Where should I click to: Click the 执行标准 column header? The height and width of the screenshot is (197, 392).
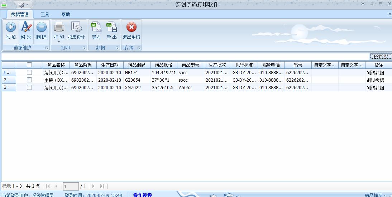coord(244,65)
